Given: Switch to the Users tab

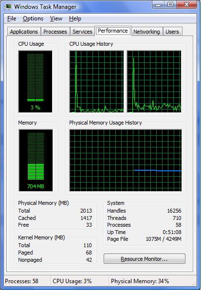Looking at the screenshot, I should point(172,32).
